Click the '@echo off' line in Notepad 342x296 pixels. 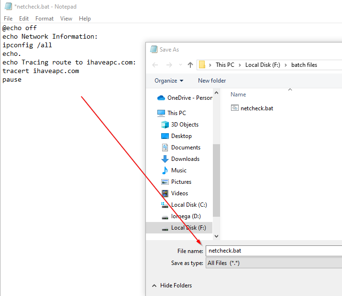coord(20,28)
